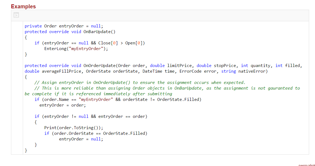This screenshot has width=315, height=166.
Task: Click the misspelled word 'gauranteed' in the comment
Action: (x=279, y=88)
